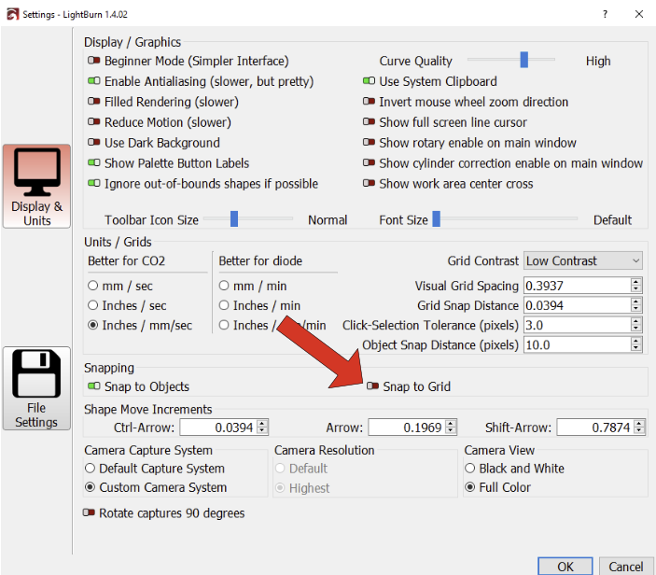Viewport: 656px width, 575px height.
Task: Decrease Object Snap Distance with down arrow
Action: click(x=635, y=348)
